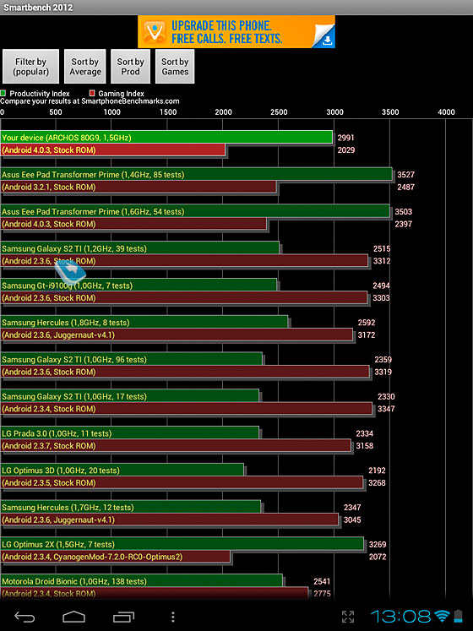This screenshot has height=631, width=473.
Task: Click the SmartphoneBenchmarks.com compare text
Action: (90, 101)
